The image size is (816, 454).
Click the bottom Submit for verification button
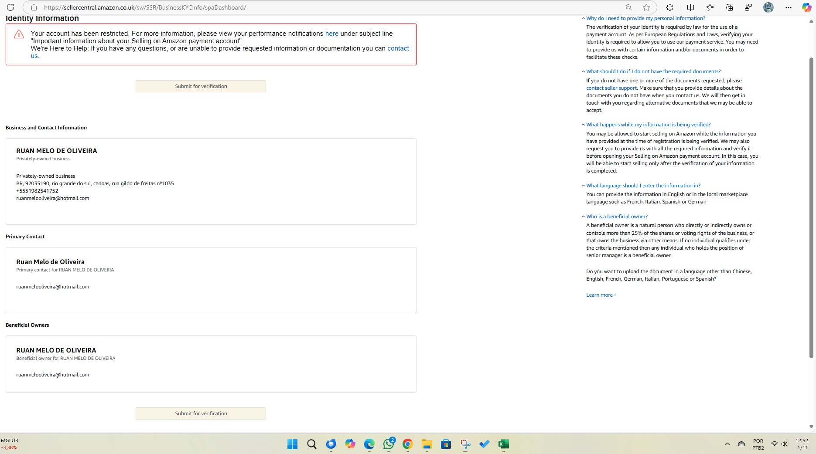201,413
